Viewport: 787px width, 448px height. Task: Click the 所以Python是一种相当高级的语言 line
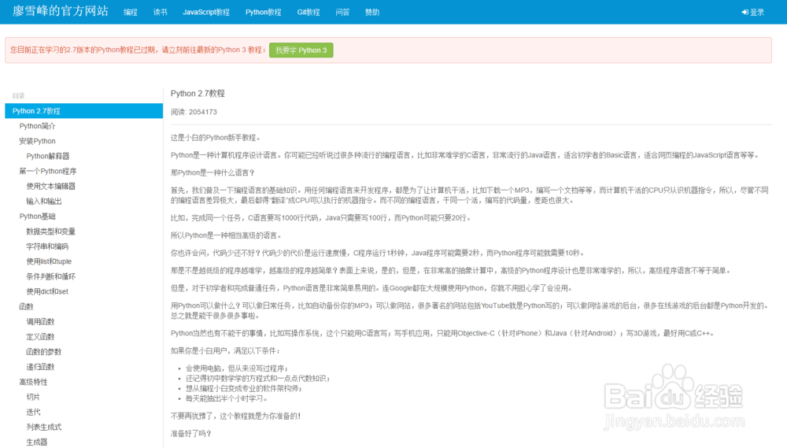pos(227,235)
